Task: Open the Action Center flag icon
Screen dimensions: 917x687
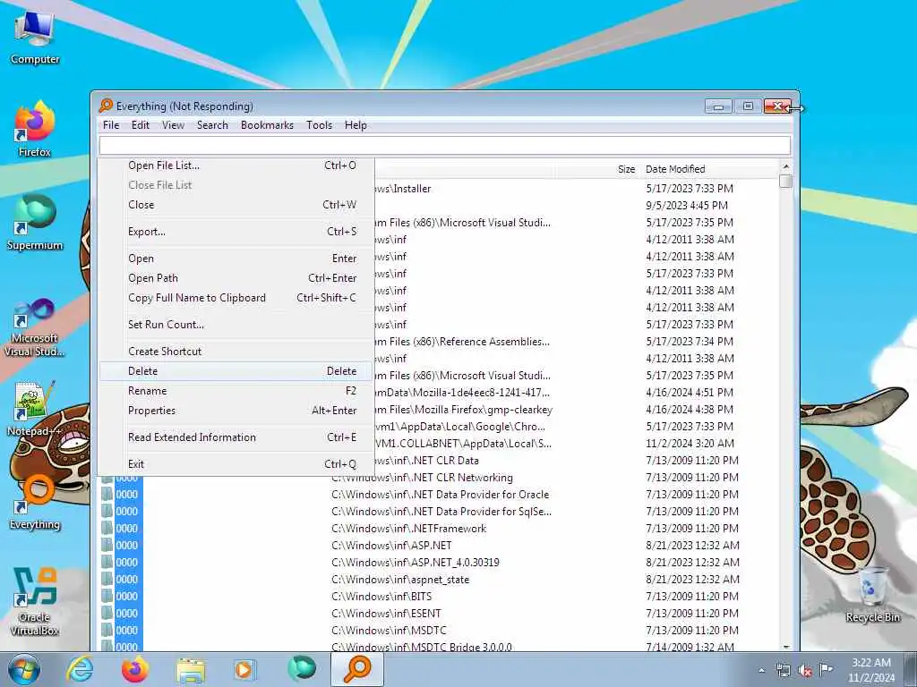Action: (x=826, y=669)
